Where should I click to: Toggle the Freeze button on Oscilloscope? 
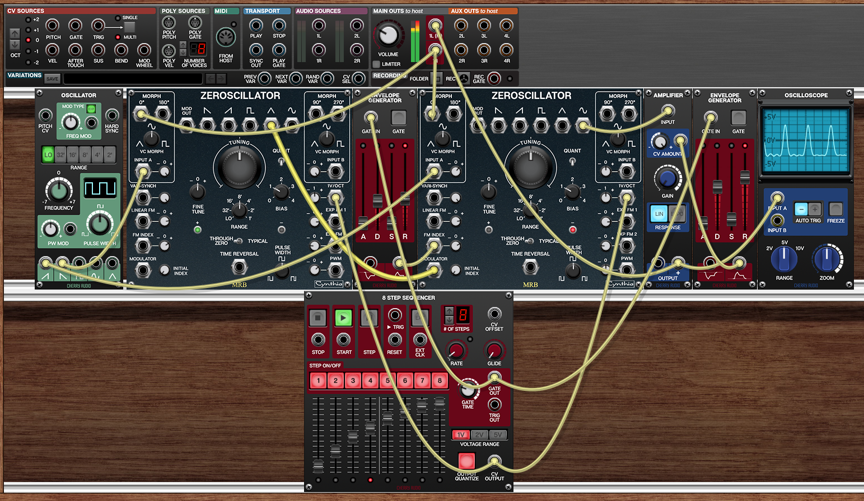tap(835, 209)
